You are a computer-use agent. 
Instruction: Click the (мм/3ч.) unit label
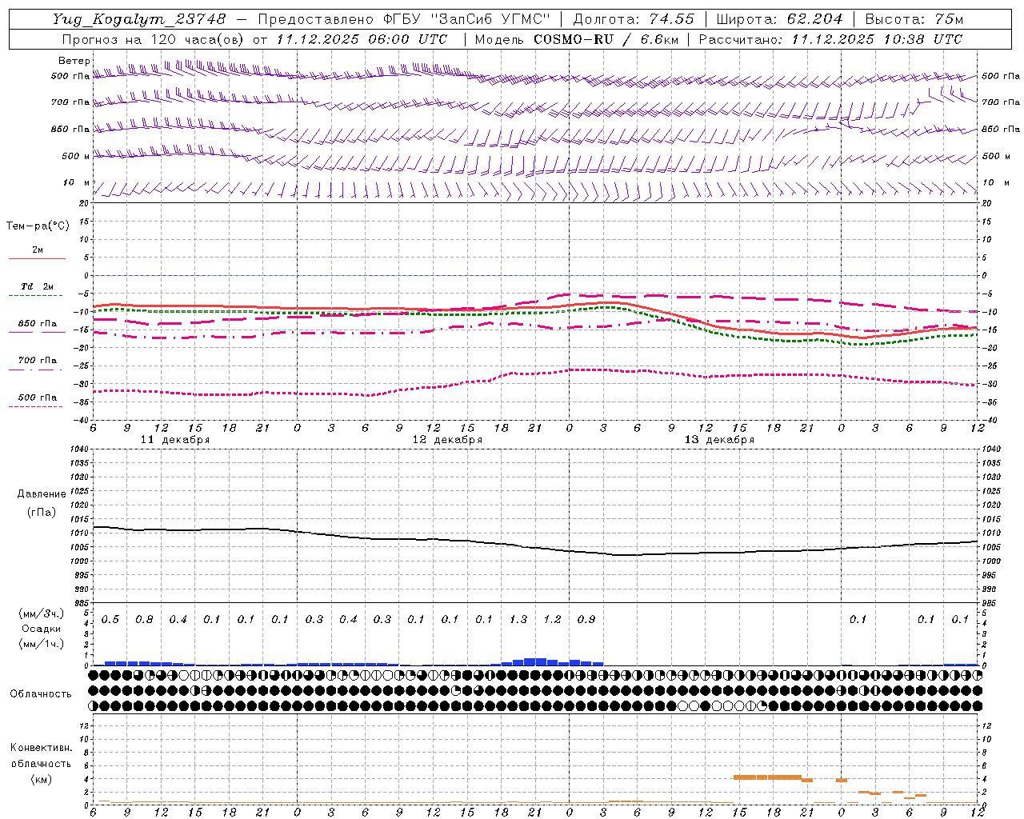42,613
